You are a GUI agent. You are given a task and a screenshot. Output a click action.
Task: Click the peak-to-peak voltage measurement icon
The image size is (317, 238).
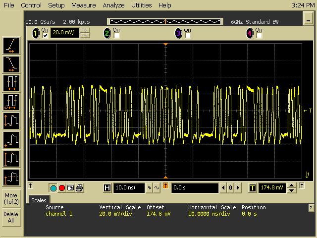coord(11,120)
